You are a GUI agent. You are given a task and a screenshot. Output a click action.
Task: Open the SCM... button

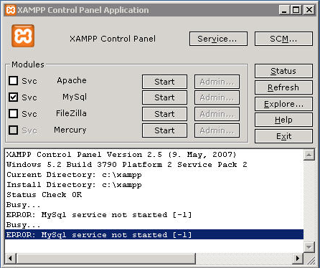point(283,39)
